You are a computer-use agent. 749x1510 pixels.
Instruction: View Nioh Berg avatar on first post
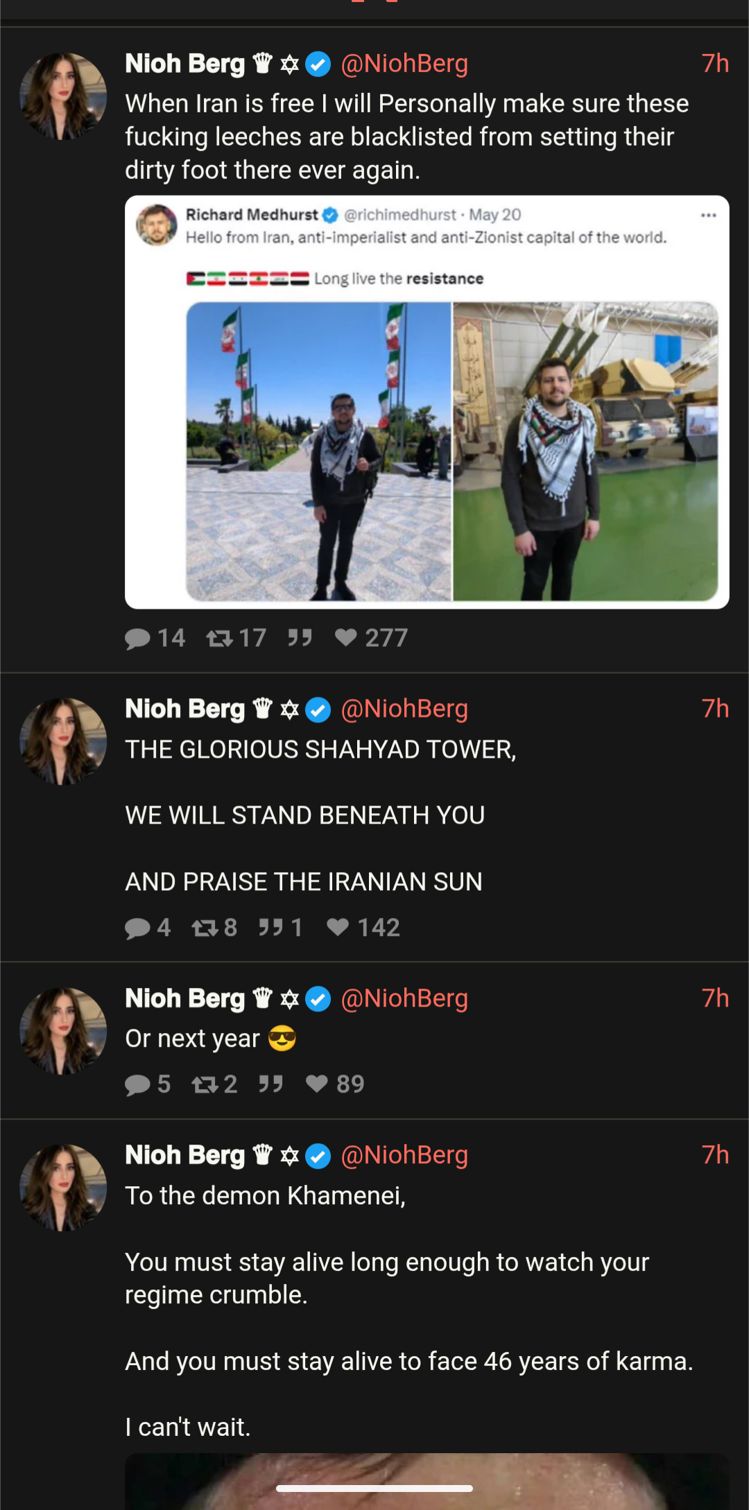[x=63, y=96]
